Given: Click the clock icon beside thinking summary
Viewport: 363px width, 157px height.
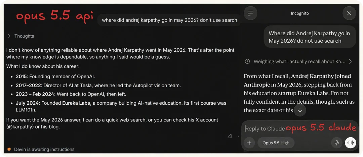Looking at the screenshot, I should click(x=247, y=61).
